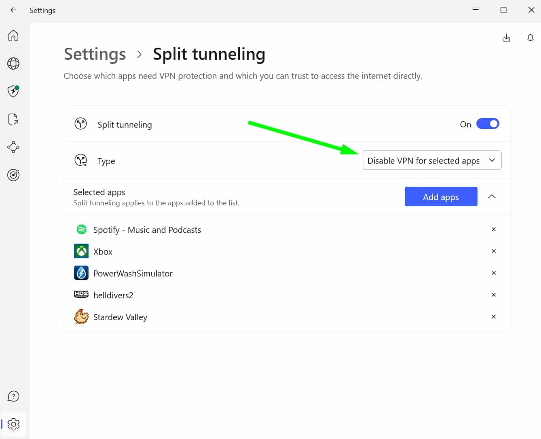Click the PowerWashSimulator entry name
Viewport: 541px width, 439px height.
[x=133, y=273]
